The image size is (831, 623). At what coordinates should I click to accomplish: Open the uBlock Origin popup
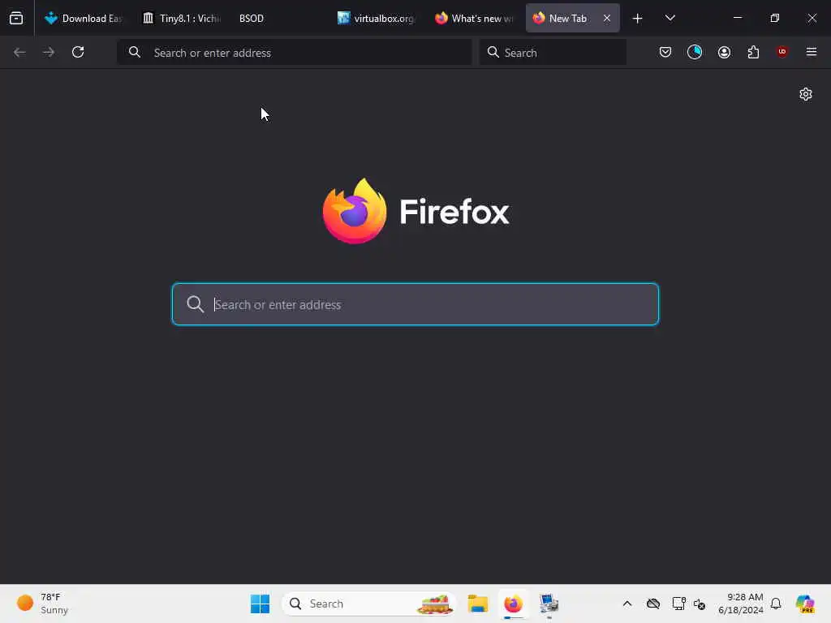[x=782, y=52]
